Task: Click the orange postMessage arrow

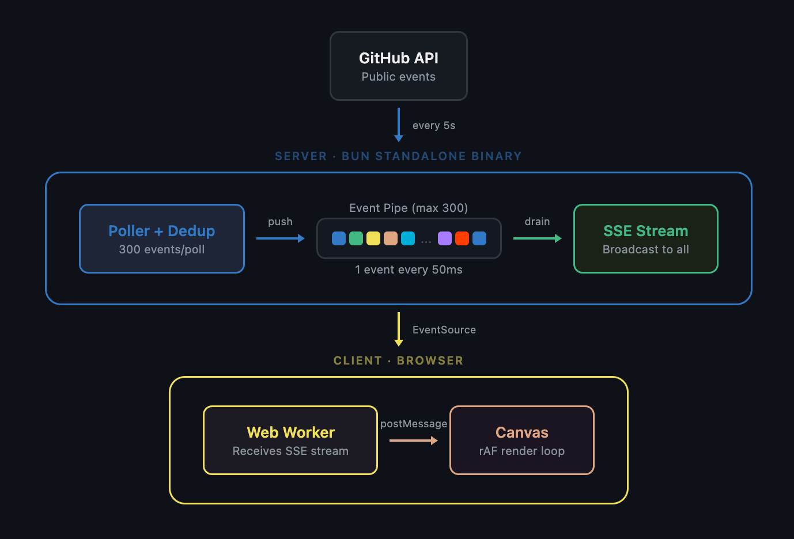Action: [x=414, y=441]
